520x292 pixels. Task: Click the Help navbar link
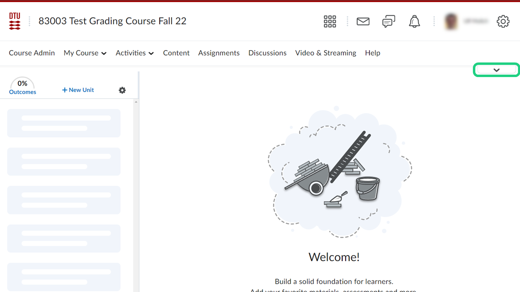(373, 53)
